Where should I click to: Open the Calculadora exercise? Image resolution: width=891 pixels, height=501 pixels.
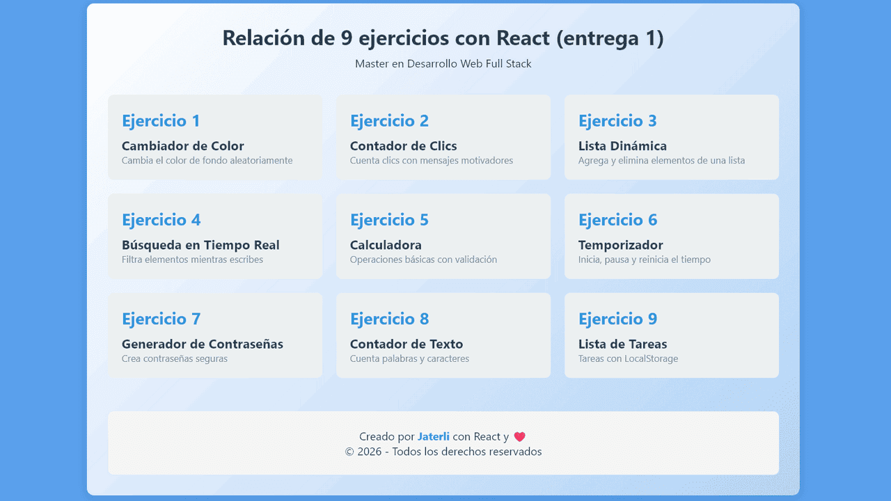click(x=443, y=236)
